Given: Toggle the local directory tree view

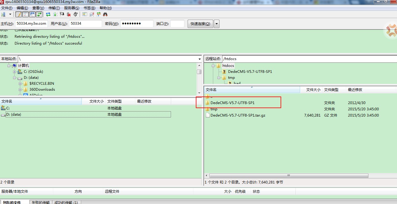Looking at the screenshot, I should click(26, 14).
